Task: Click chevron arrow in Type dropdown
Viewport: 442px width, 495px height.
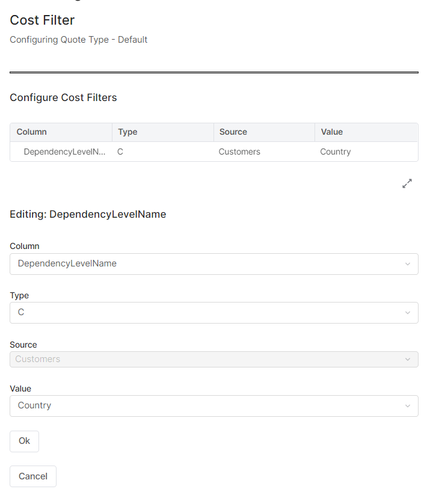Action: click(x=407, y=313)
